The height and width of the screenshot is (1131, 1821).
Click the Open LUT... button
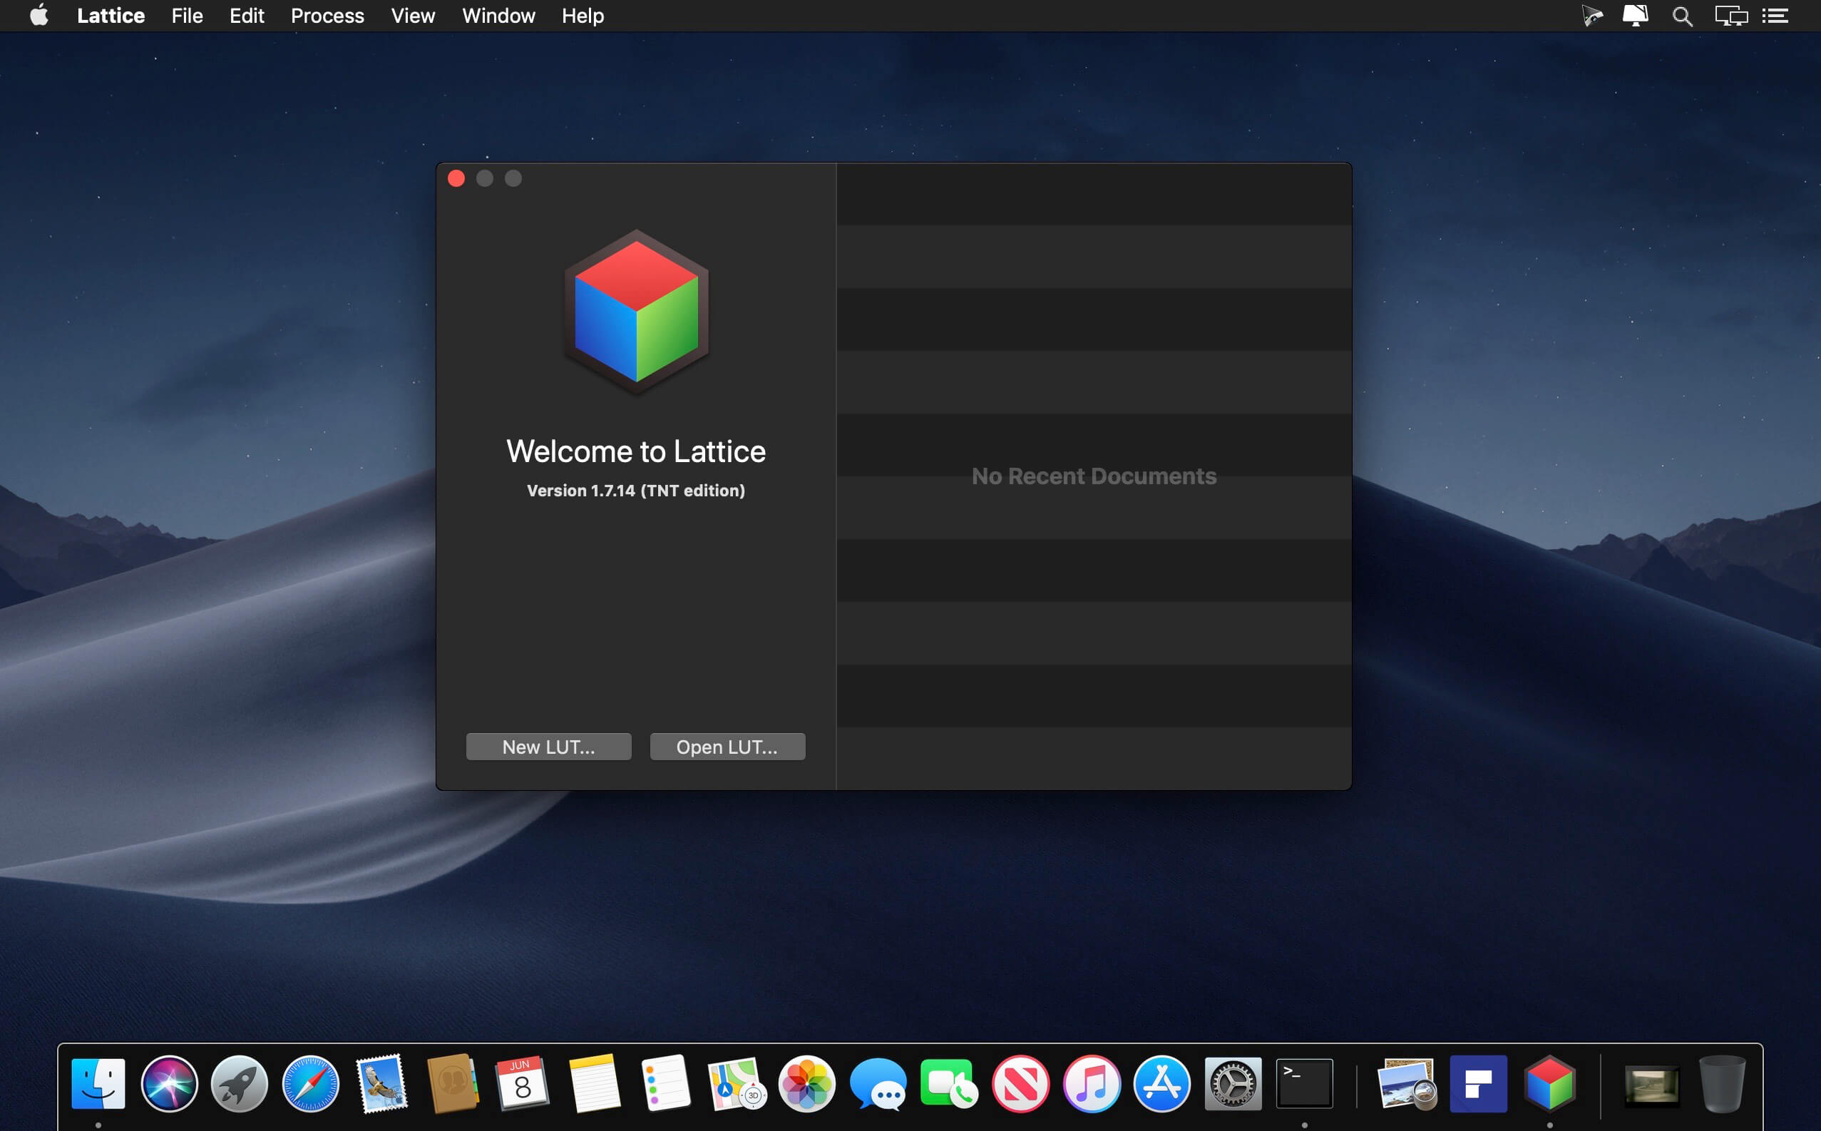(727, 747)
